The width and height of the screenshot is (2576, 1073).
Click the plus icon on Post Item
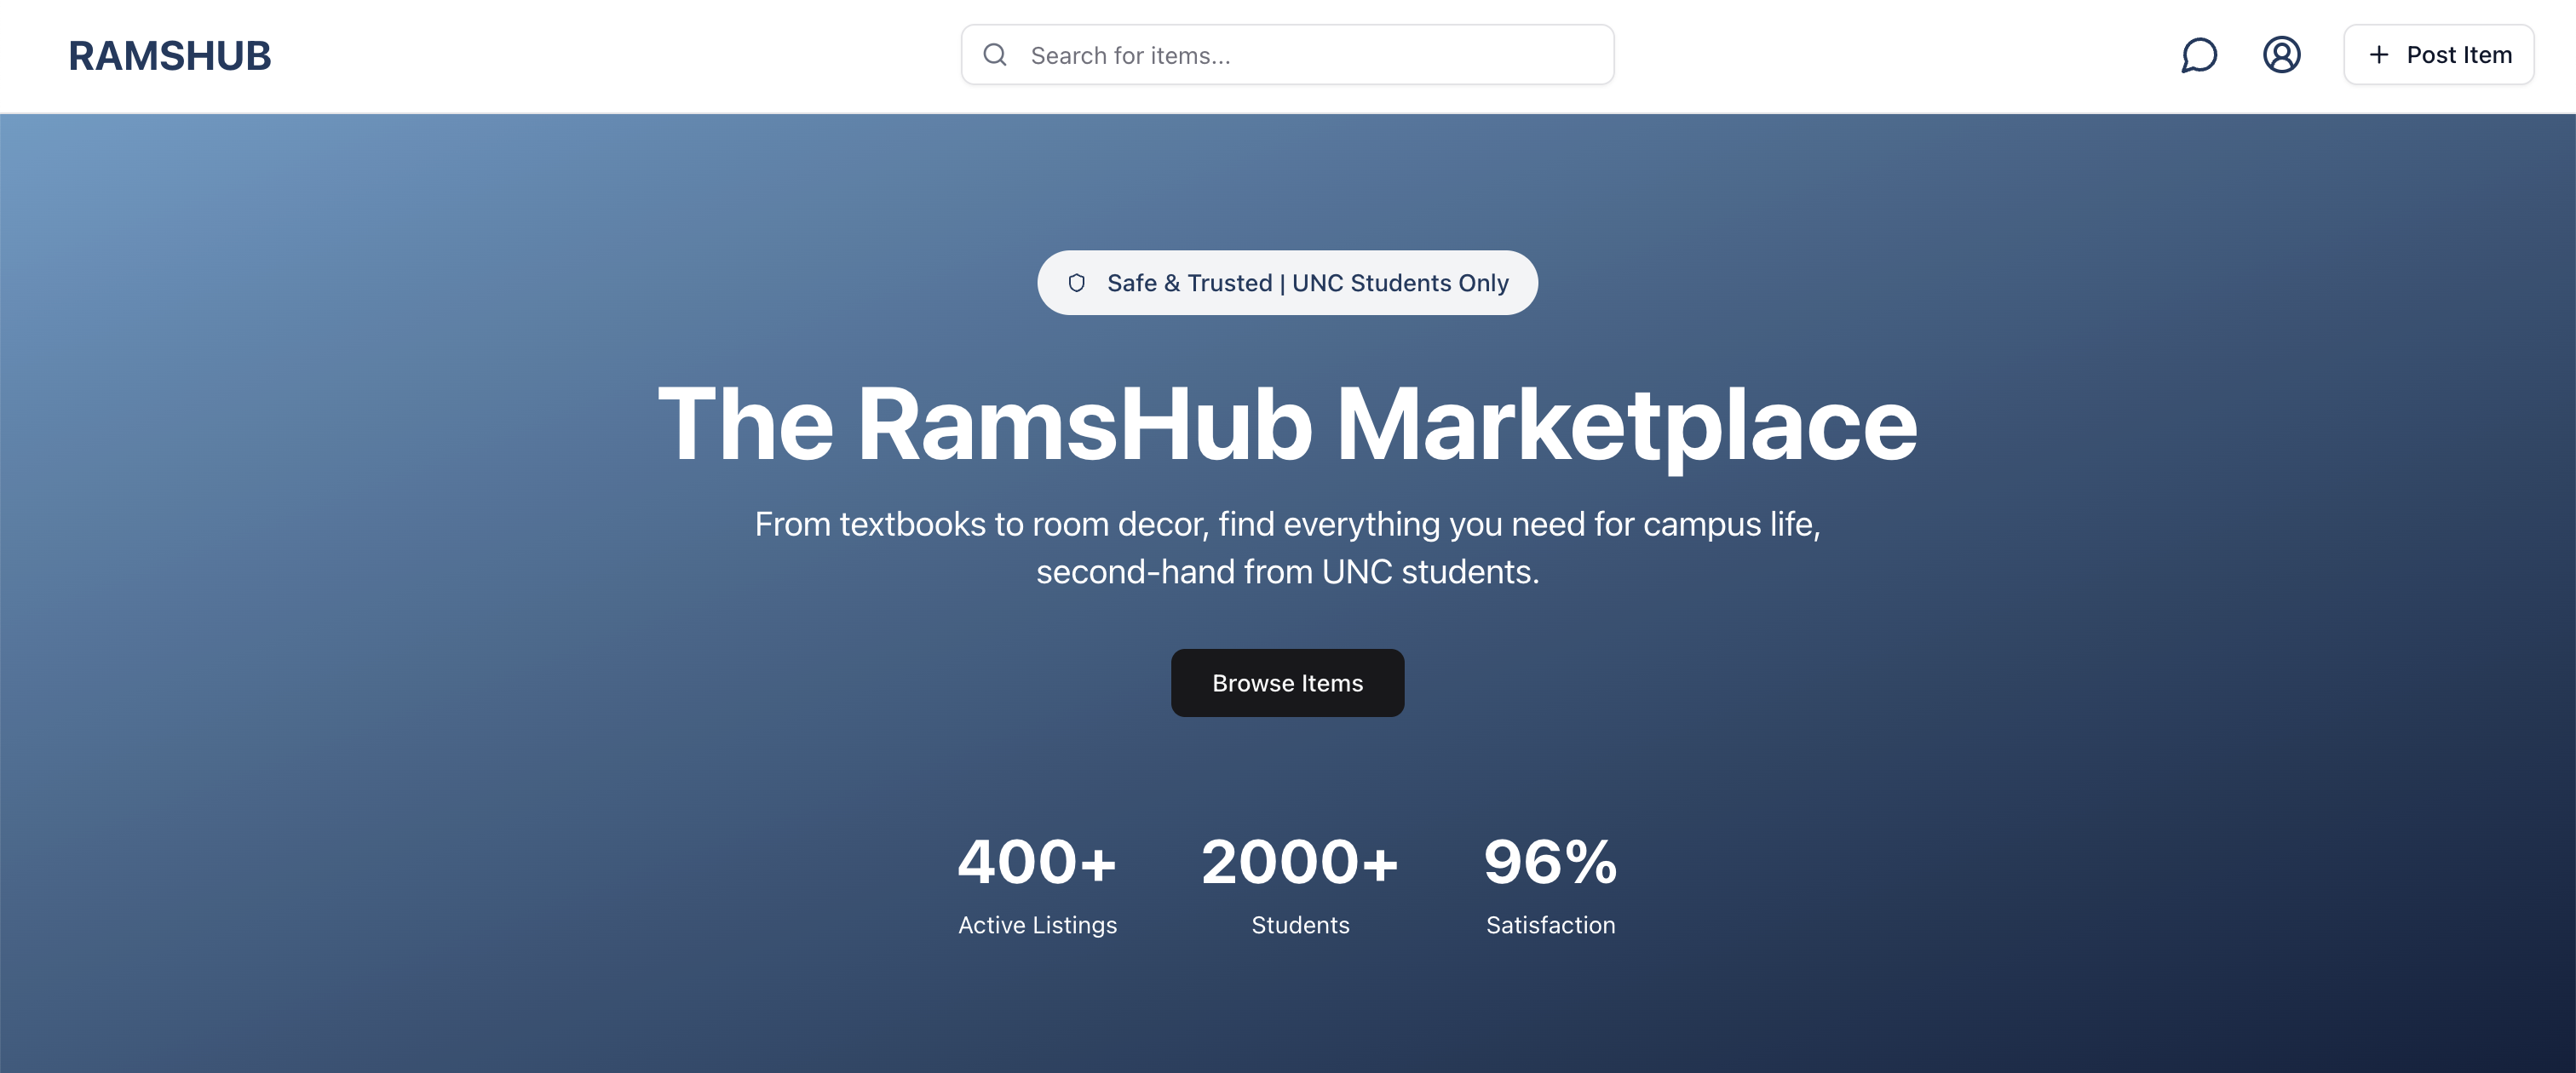click(2379, 55)
